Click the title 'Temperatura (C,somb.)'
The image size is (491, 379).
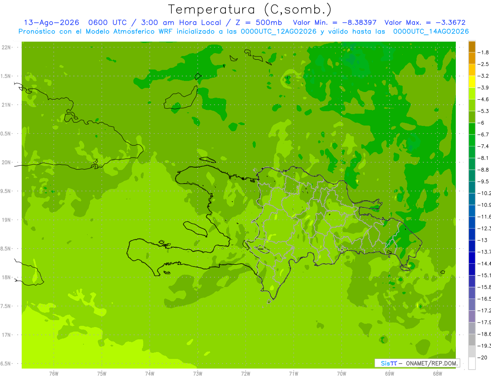pyautogui.click(x=250, y=9)
